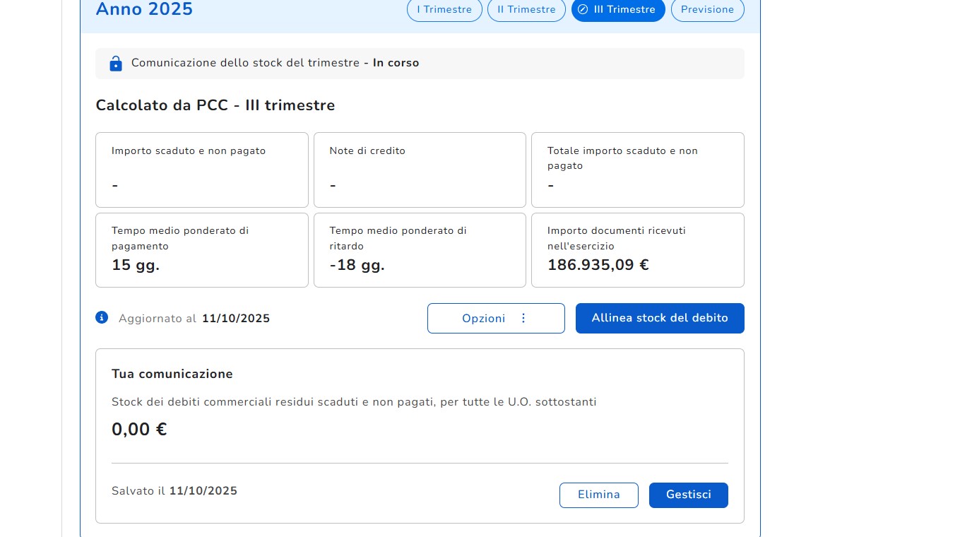Click the Comunicazione dello stock status banner
Image resolution: width=960 pixels, height=537 pixels.
[420, 63]
